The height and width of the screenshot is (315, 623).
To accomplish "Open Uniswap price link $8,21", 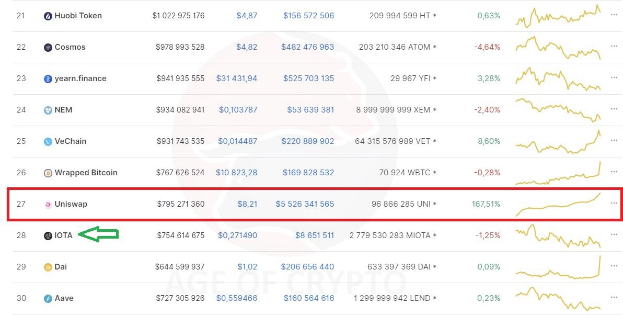I will (x=247, y=204).
